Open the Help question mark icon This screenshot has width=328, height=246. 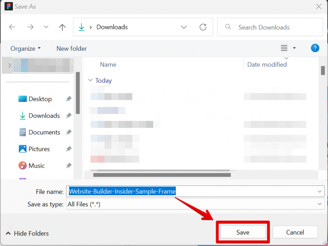[x=315, y=48]
